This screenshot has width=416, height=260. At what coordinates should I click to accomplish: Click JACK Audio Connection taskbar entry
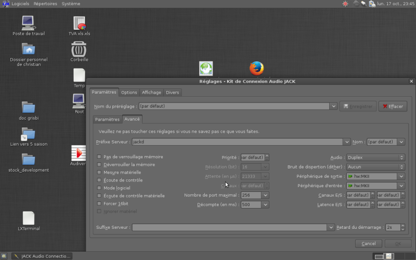42,256
